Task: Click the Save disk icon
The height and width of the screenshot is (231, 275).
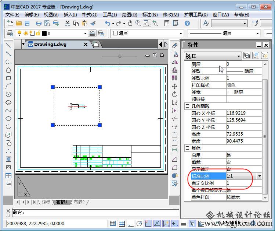Action: tap(27, 23)
